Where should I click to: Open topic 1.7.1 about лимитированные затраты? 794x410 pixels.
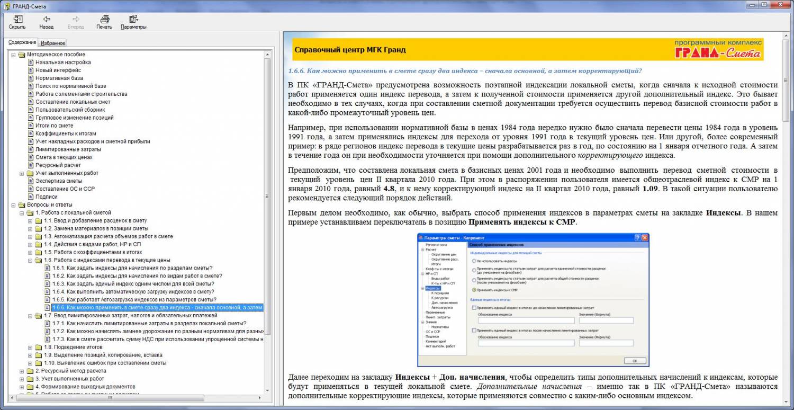tap(149, 324)
